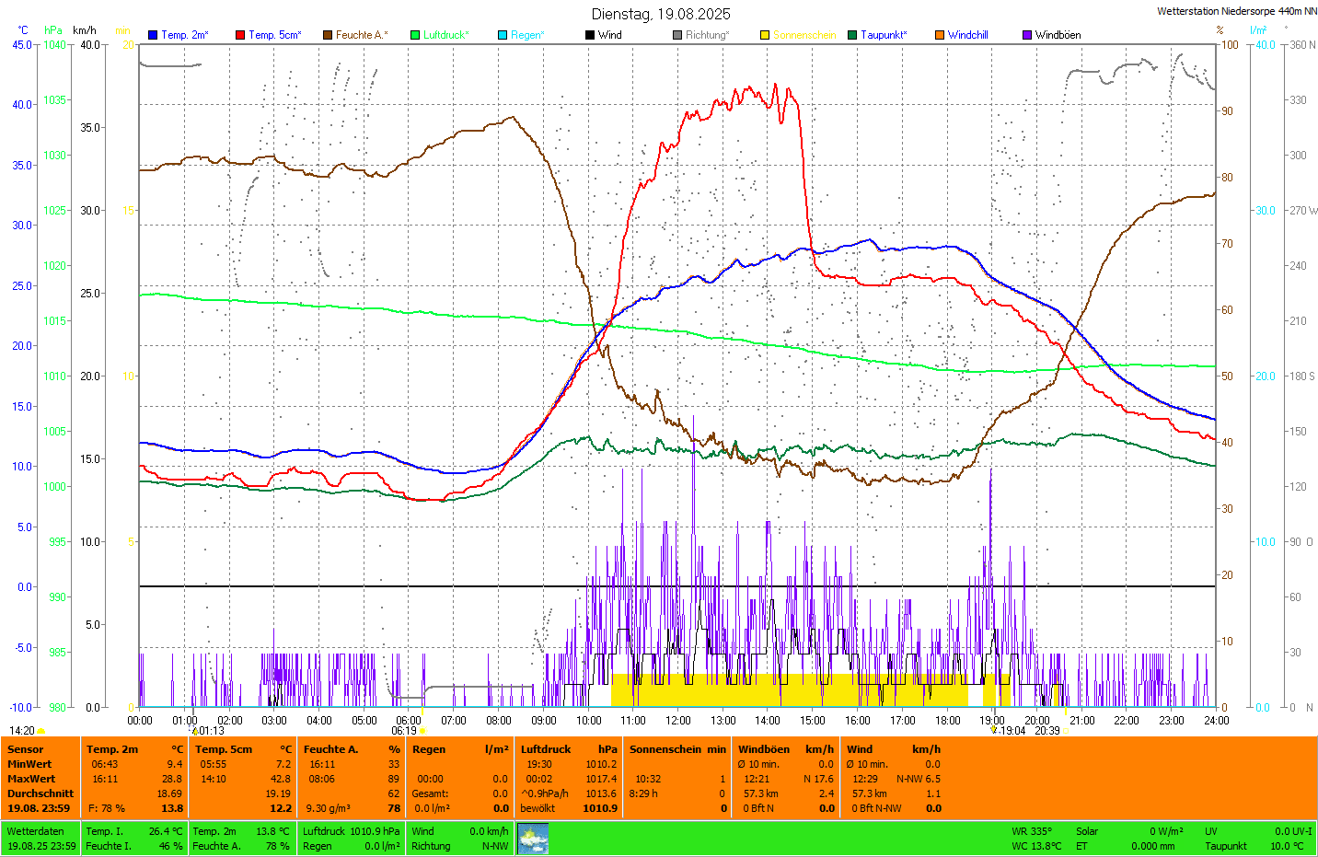This screenshot has height=857, width=1318.
Task: Click the green Taupunkt legend square
Action: tap(852, 35)
